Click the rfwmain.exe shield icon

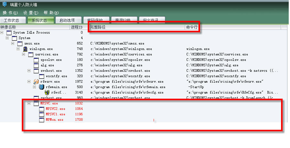point(41,87)
